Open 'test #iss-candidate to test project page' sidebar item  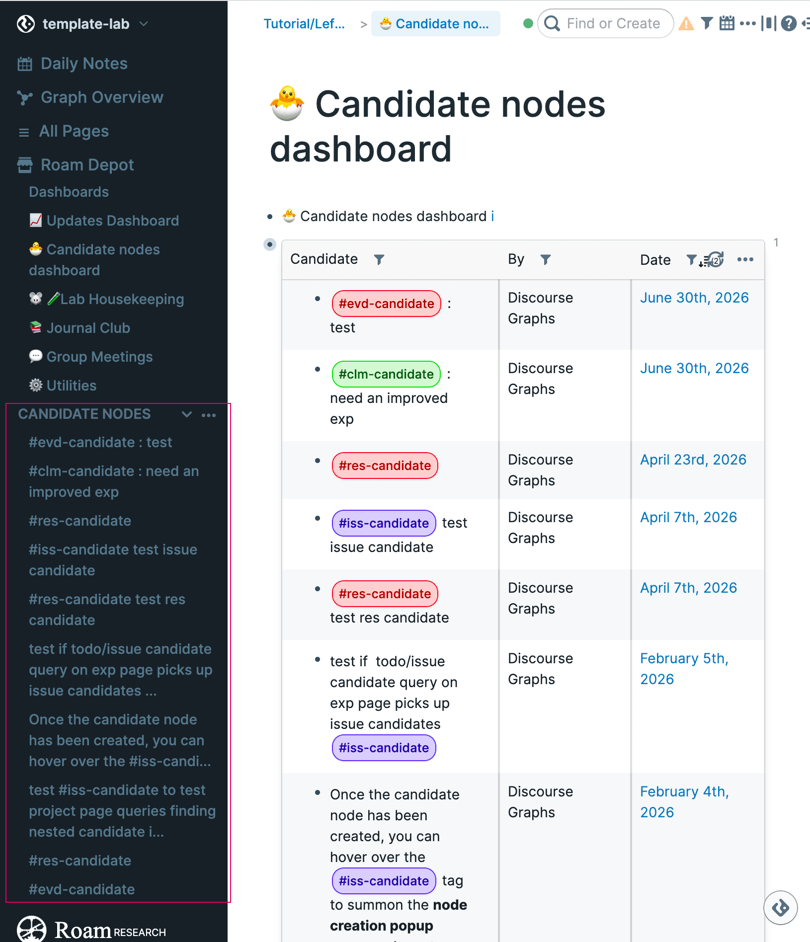122,811
